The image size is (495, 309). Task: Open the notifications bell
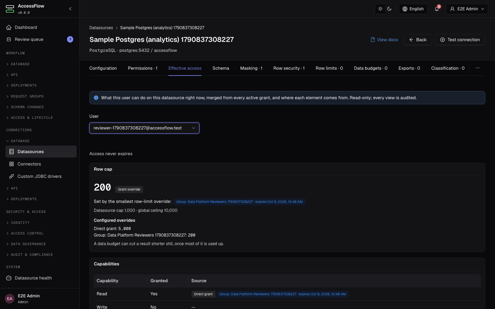click(x=437, y=9)
